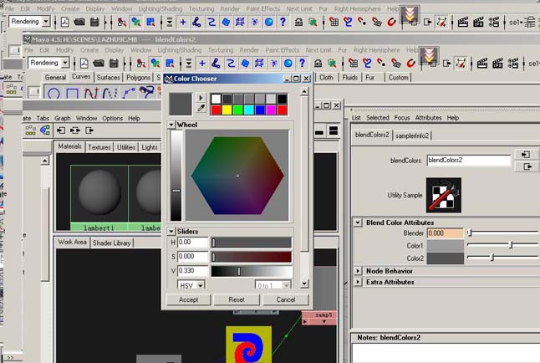Switch to the Materials tab in Hypershade

(x=69, y=146)
